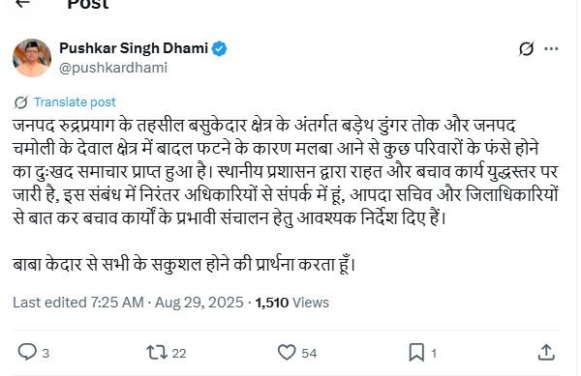Click the Pushkar Singh Dhami display name
The image size is (581, 376).
134,48
